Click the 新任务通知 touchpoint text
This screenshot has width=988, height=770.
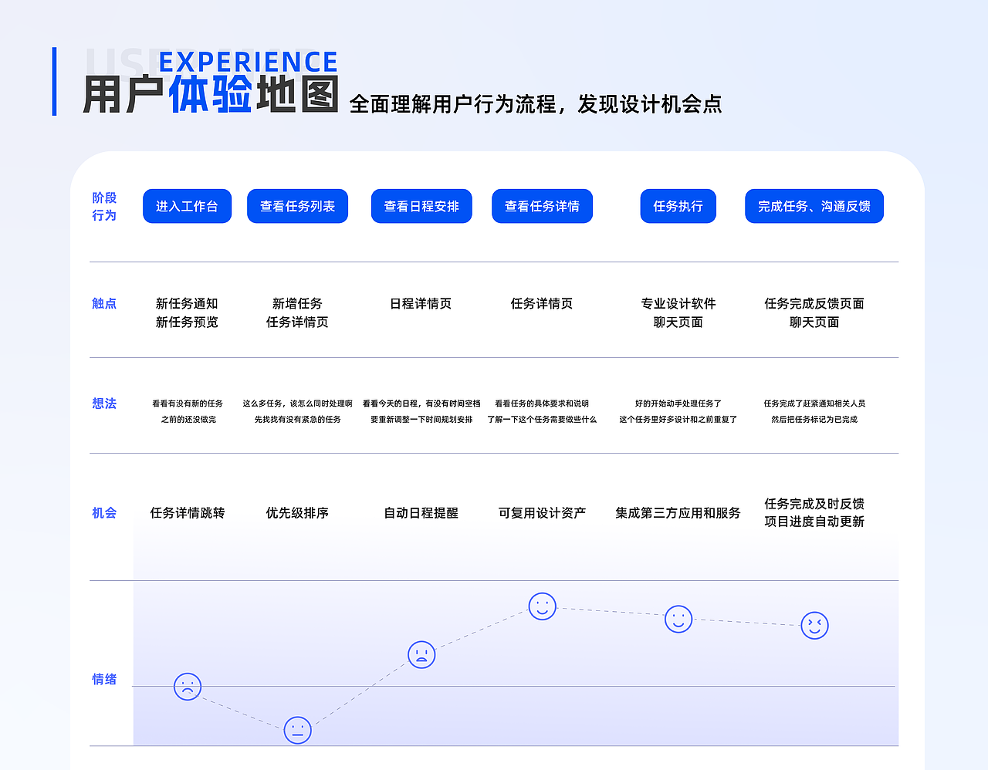click(x=187, y=303)
